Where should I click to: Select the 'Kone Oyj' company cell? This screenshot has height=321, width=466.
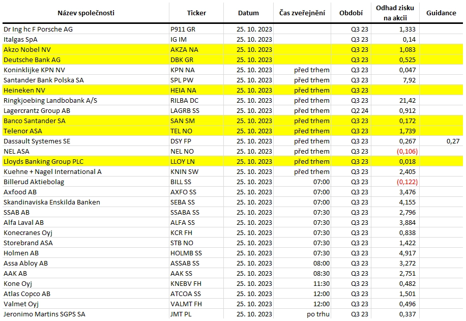[x=86, y=283]
